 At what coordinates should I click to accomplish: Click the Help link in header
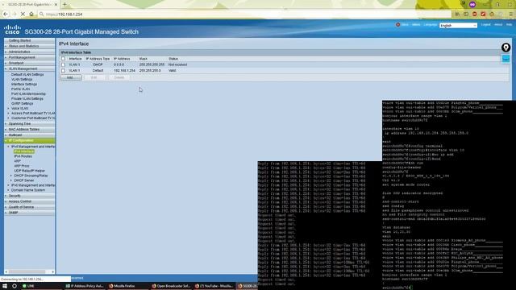click(509, 25)
